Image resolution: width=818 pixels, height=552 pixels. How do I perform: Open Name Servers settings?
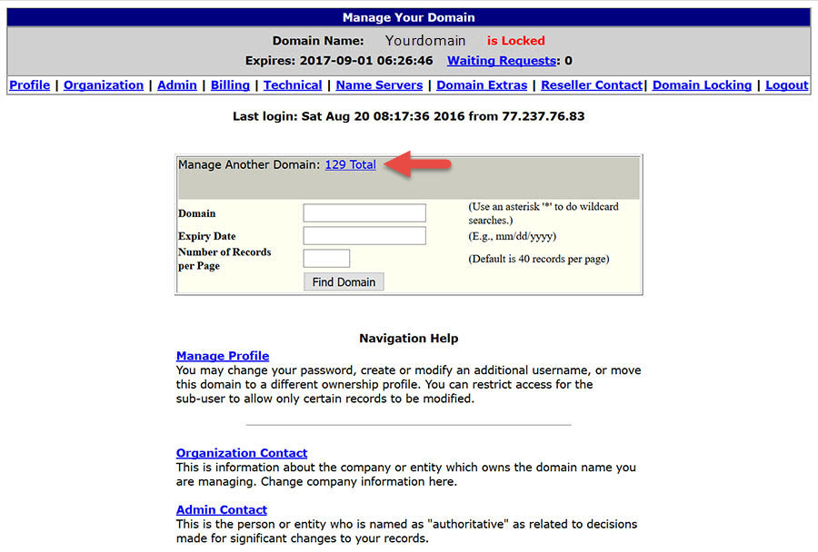point(379,85)
